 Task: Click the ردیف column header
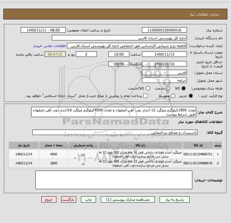click(218, 145)
